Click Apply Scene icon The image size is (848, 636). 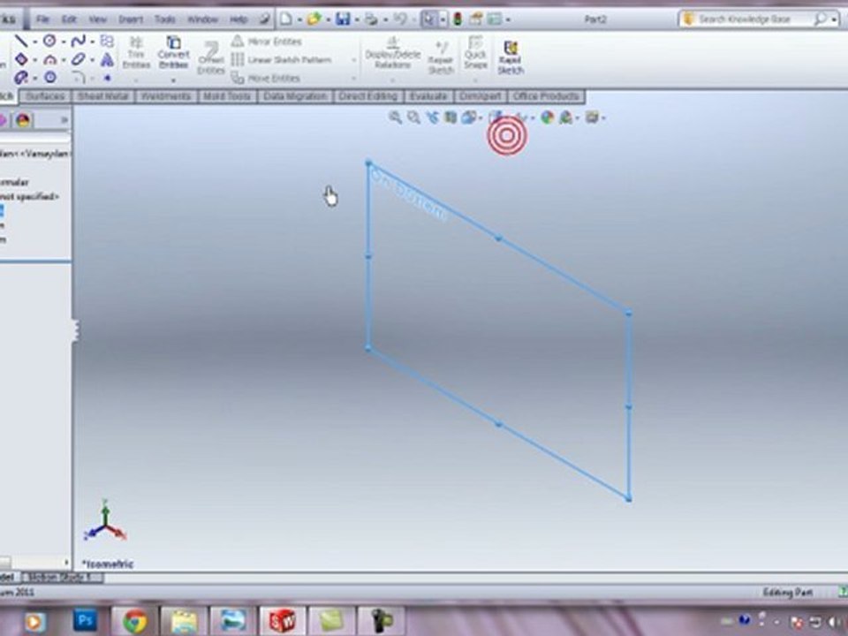click(x=565, y=117)
